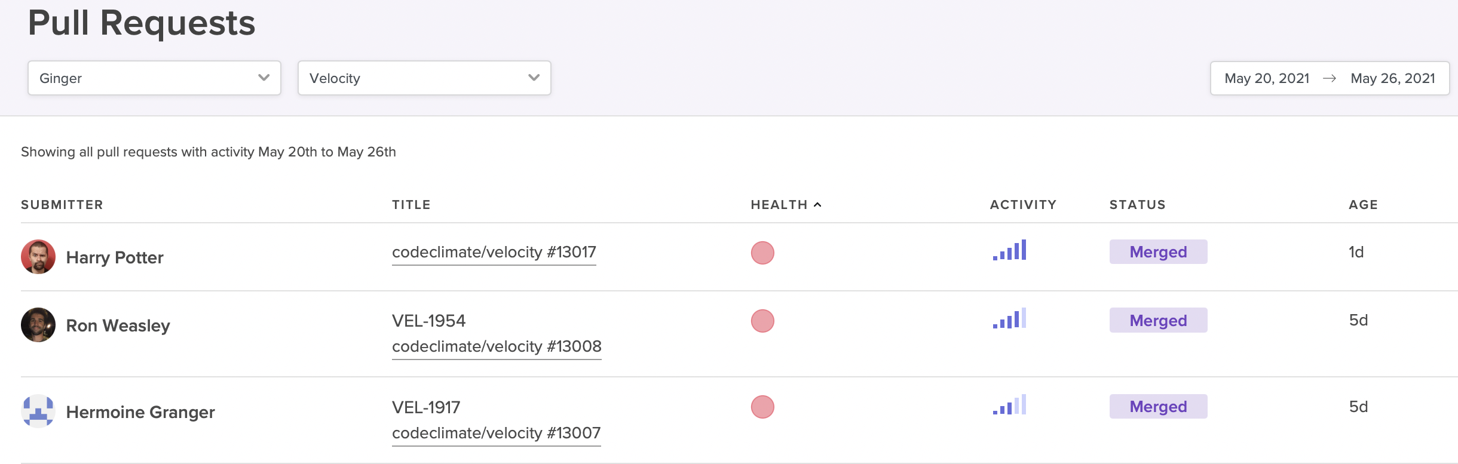Expand the Ginger dropdown chevron
This screenshot has width=1458, height=464.
coord(263,78)
